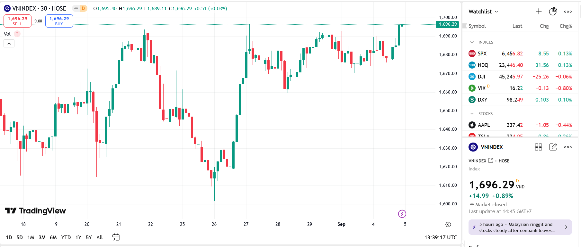Viewport: 581px width, 247px height.
Task: Open the edit note icon for VNINDEX
Action: (x=553, y=147)
